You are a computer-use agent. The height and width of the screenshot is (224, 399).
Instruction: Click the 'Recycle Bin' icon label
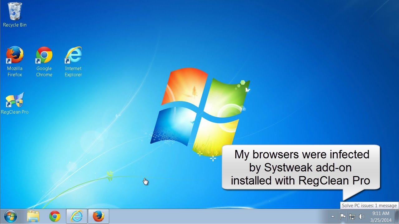tap(15, 25)
